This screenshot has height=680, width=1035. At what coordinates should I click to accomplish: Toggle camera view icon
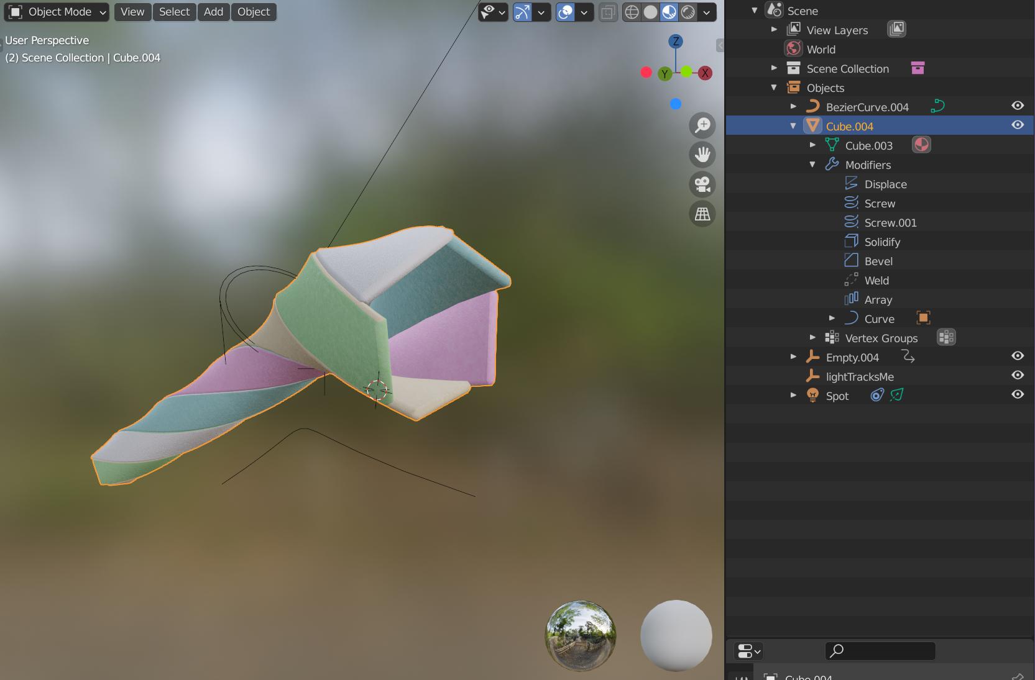(x=702, y=184)
